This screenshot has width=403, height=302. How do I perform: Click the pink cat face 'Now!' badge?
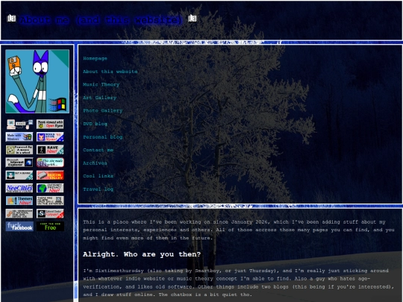point(50,137)
